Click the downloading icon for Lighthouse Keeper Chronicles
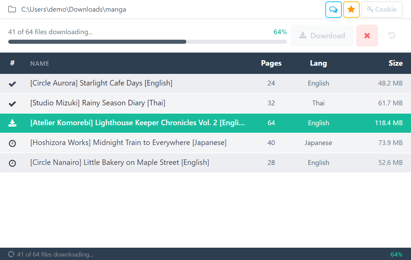The width and height of the screenshot is (411, 260). 12,123
